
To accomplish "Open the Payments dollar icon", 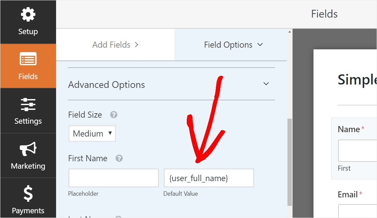I will (x=28, y=193).
